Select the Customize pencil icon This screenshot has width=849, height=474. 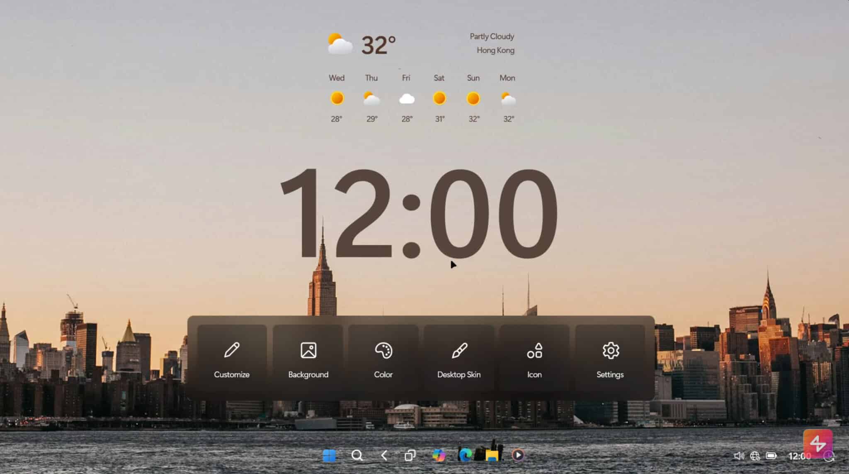point(231,350)
